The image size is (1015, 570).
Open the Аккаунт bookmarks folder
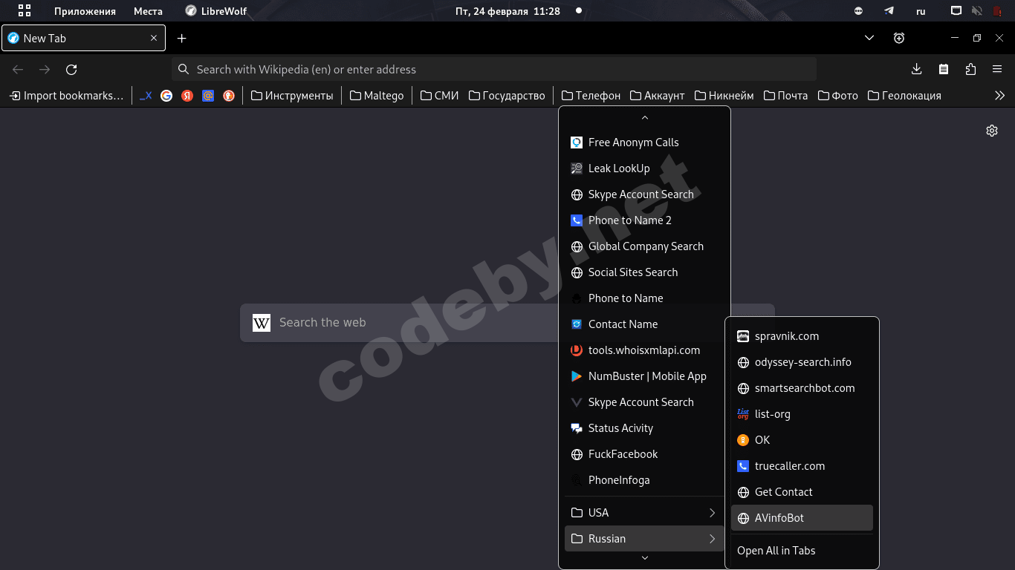pyautogui.click(x=658, y=96)
